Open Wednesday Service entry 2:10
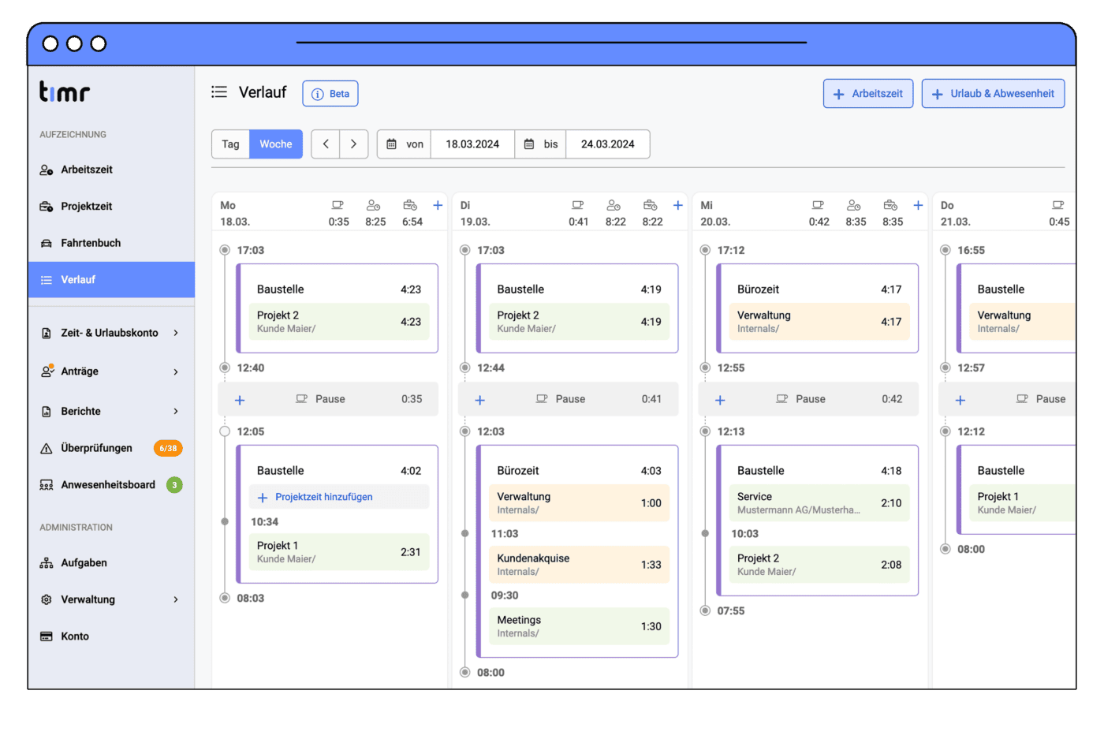The image size is (1104, 754). click(819, 503)
